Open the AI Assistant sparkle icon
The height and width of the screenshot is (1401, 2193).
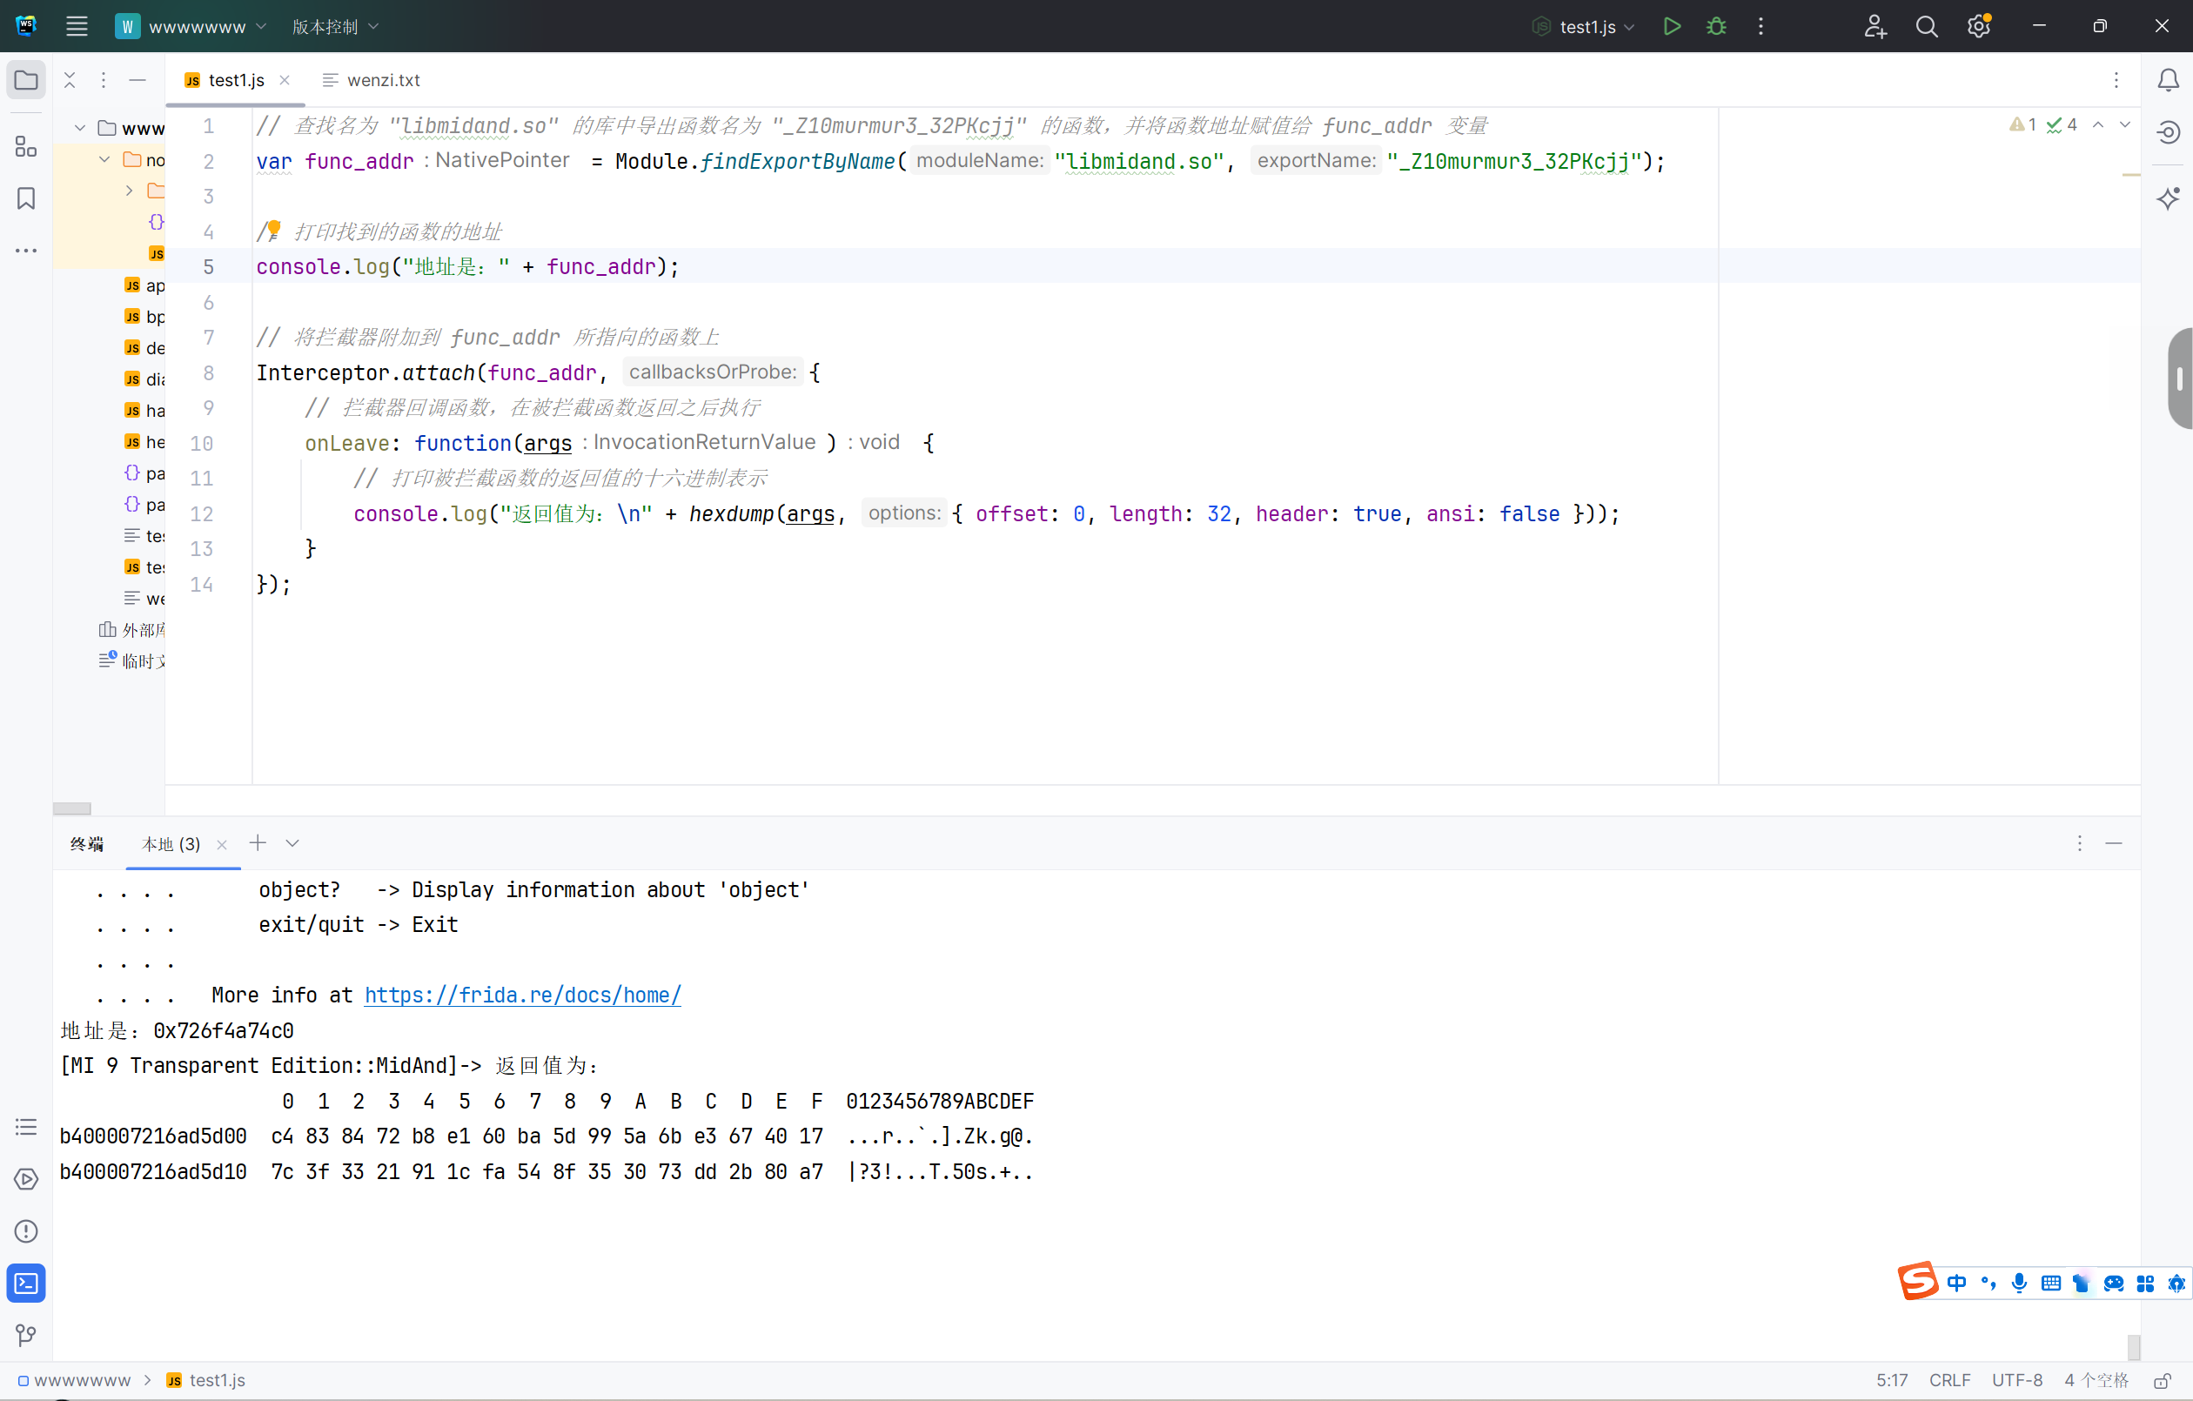coord(2169,198)
